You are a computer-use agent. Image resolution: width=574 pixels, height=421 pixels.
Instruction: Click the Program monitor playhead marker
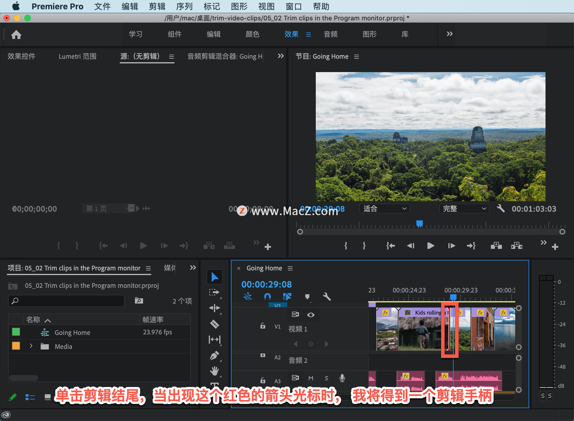coord(419,223)
